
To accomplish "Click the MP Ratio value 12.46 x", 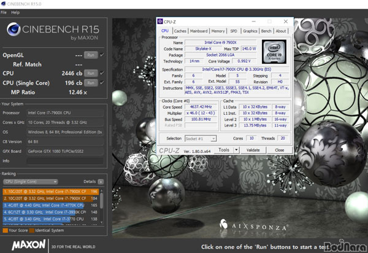I will tap(78, 92).
